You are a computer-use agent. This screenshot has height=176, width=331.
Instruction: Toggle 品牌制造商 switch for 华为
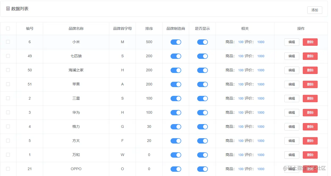tap(176, 113)
